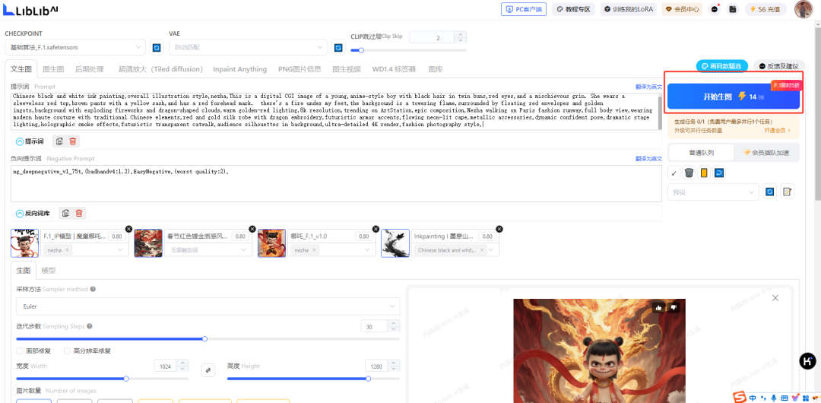This screenshot has width=821, height=403.
Task: Remove the 哪吒_F.1_v1.0 LoRA
Action: point(376,229)
